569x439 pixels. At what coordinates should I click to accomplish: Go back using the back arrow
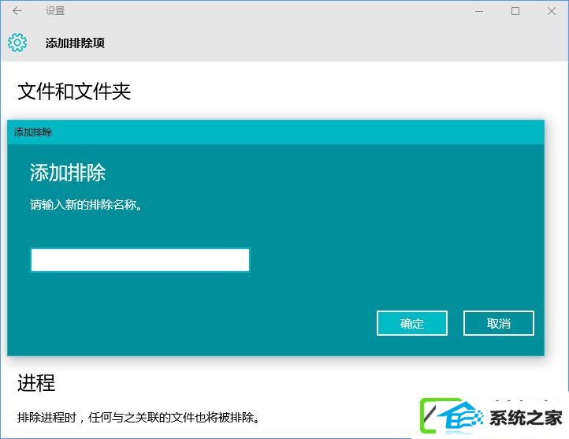point(17,11)
